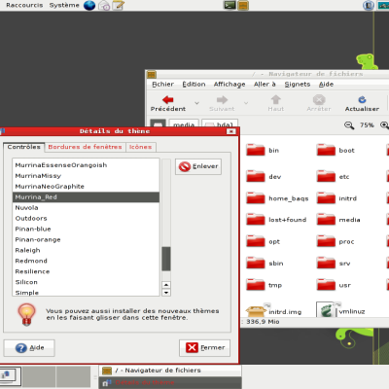Screen dimensions: 389x389
Task: Select the tmp folder icon
Action: tap(256, 285)
